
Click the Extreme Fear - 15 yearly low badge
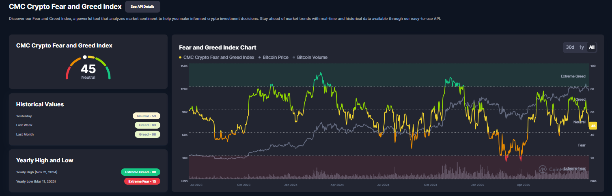coord(142,181)
